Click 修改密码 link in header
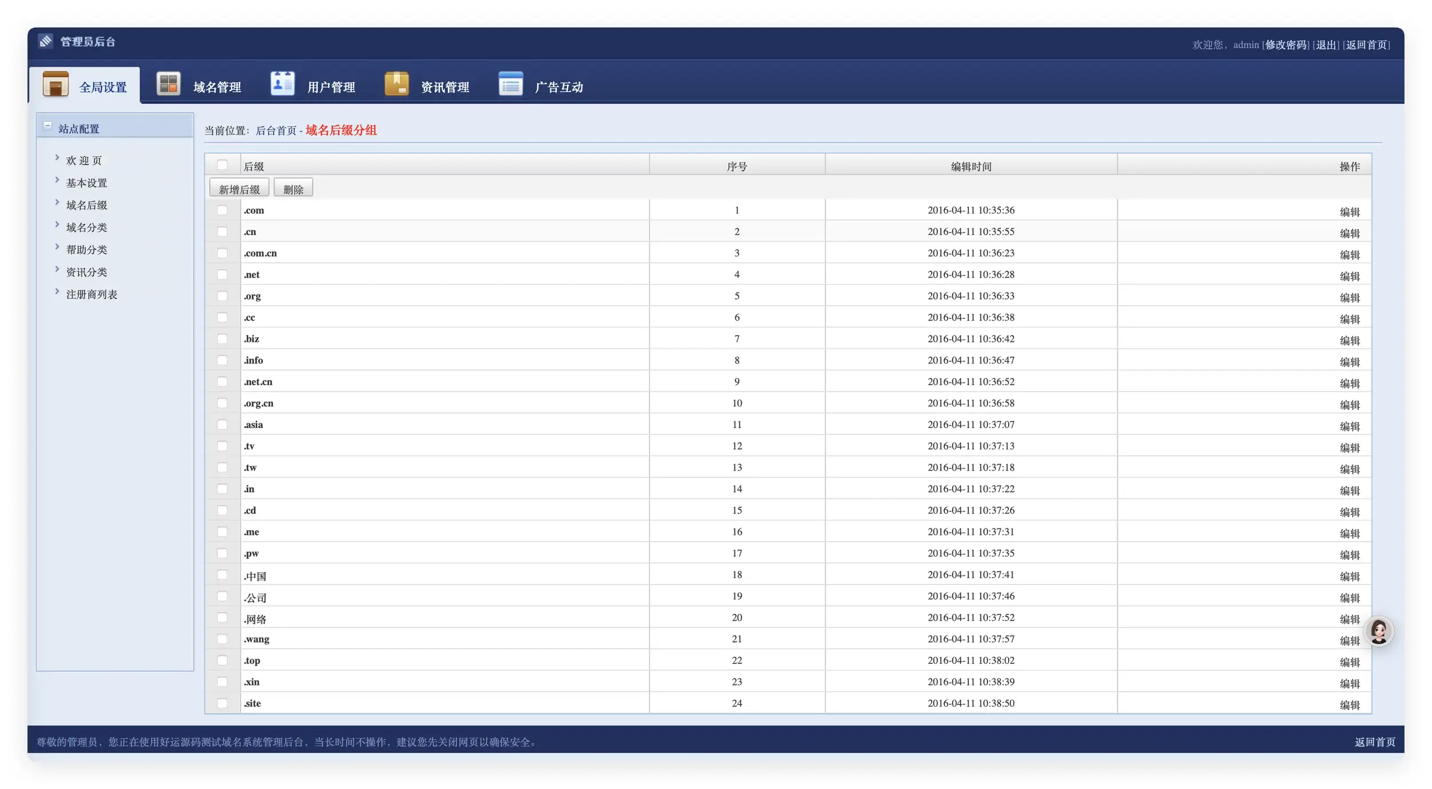The width and height of the screenshot is (1432, 789). pyautogui.click(x=1286, y=45)
